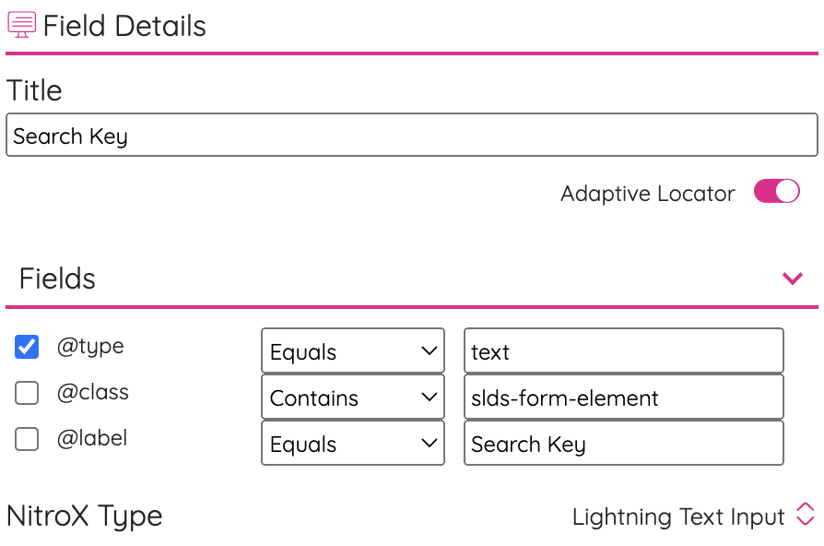Click the Adaptive Locator label text
The width and height of the screenshot is (824, 546).
647,194
